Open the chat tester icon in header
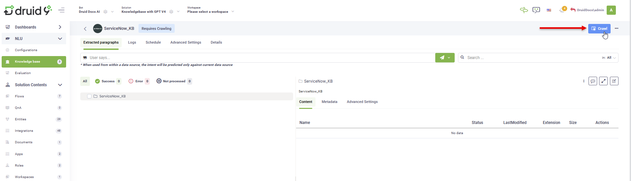 pos(536,10)
